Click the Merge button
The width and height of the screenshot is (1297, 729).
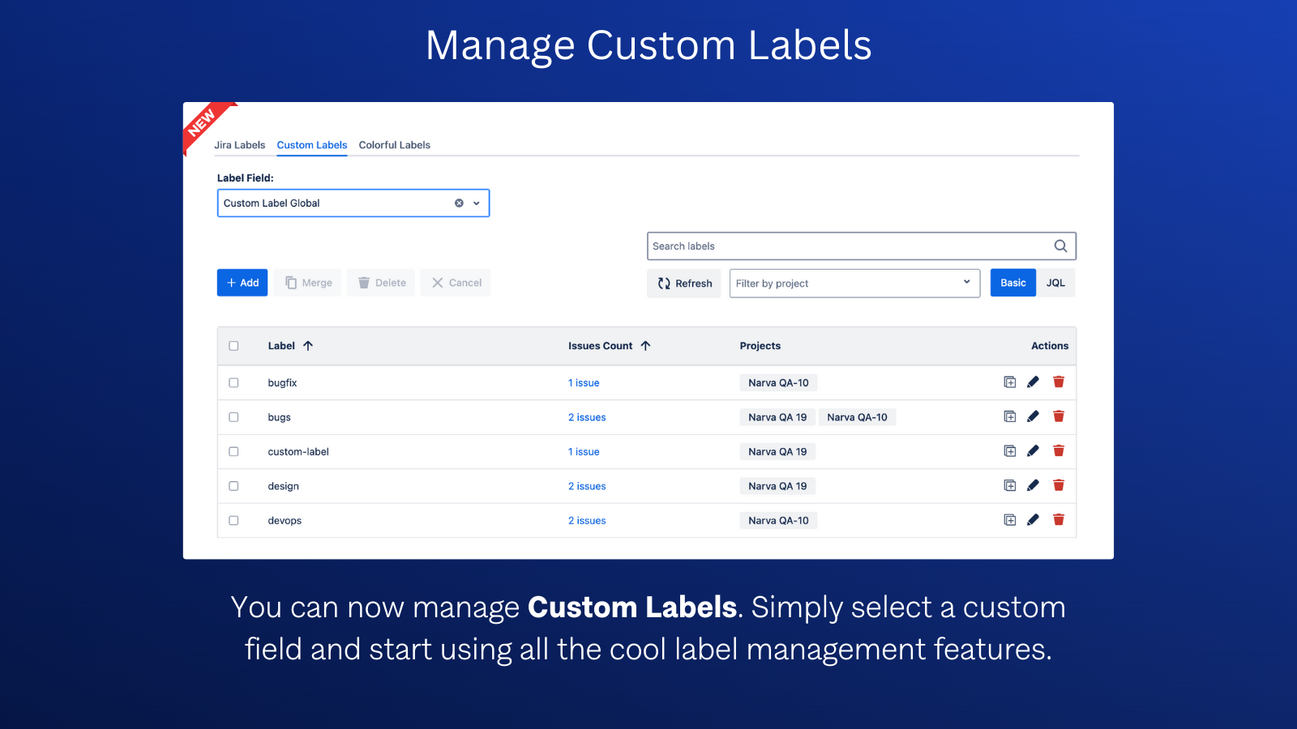coord(308,283)
